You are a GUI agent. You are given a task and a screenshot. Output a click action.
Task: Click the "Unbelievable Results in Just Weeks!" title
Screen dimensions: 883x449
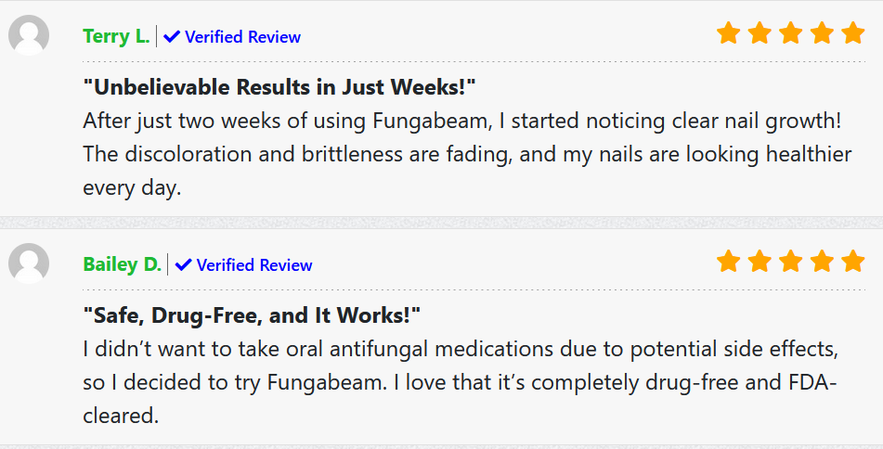coord(279,88)
